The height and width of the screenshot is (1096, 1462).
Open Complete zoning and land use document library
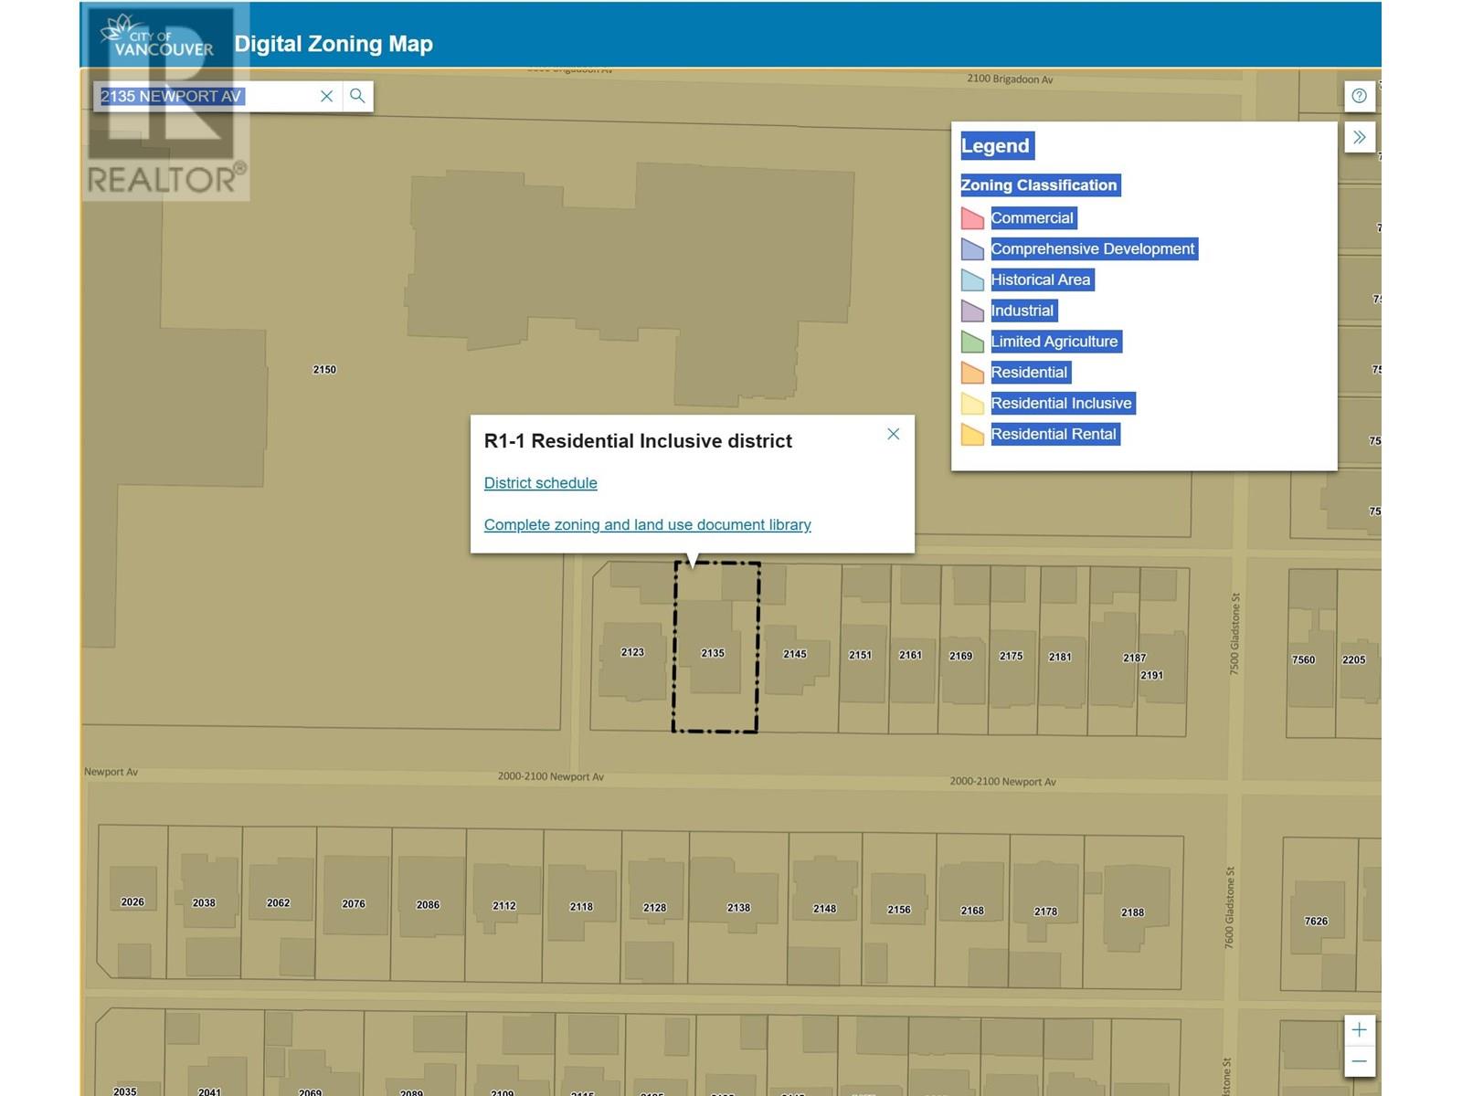pyautogui.click(x=647, y=525)
